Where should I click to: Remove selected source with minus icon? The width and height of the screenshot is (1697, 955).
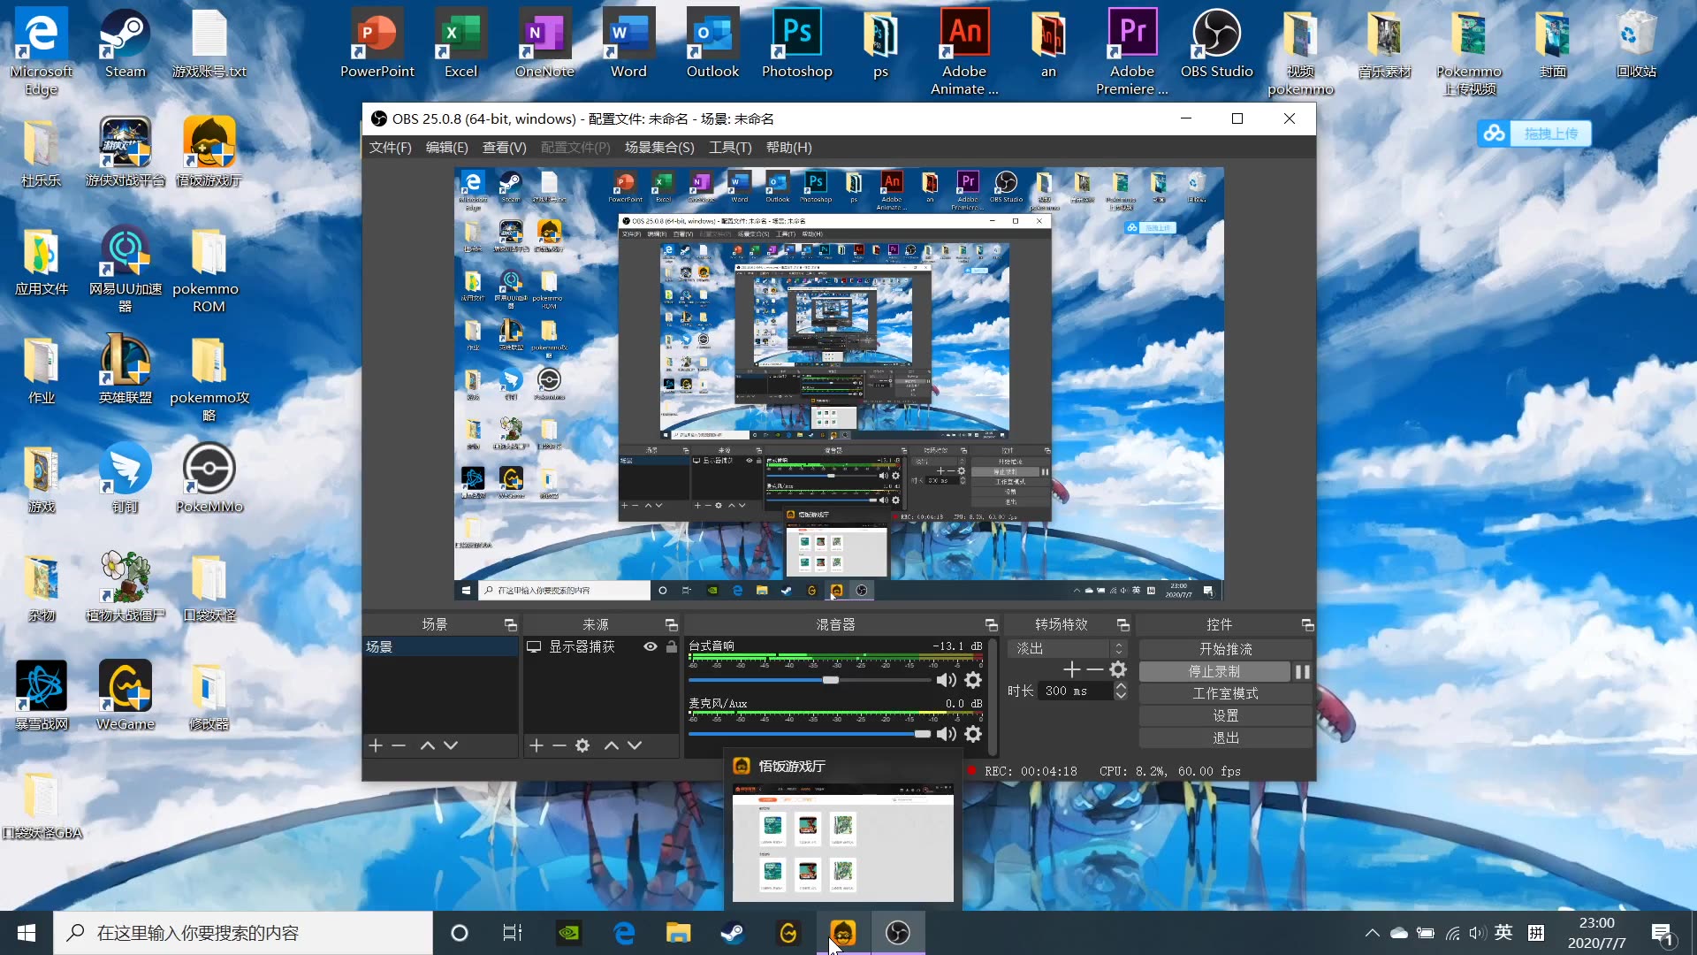(x=559, y=745)
